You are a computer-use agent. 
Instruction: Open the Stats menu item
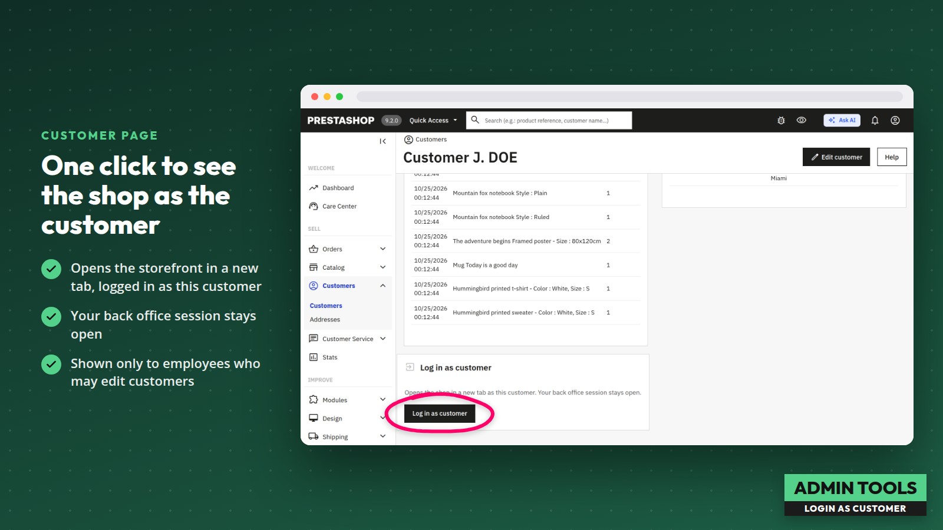point(329,357)
